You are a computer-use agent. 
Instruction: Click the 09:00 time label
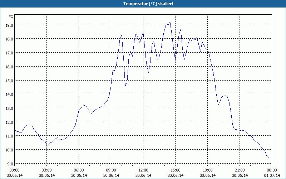point(111,170)
